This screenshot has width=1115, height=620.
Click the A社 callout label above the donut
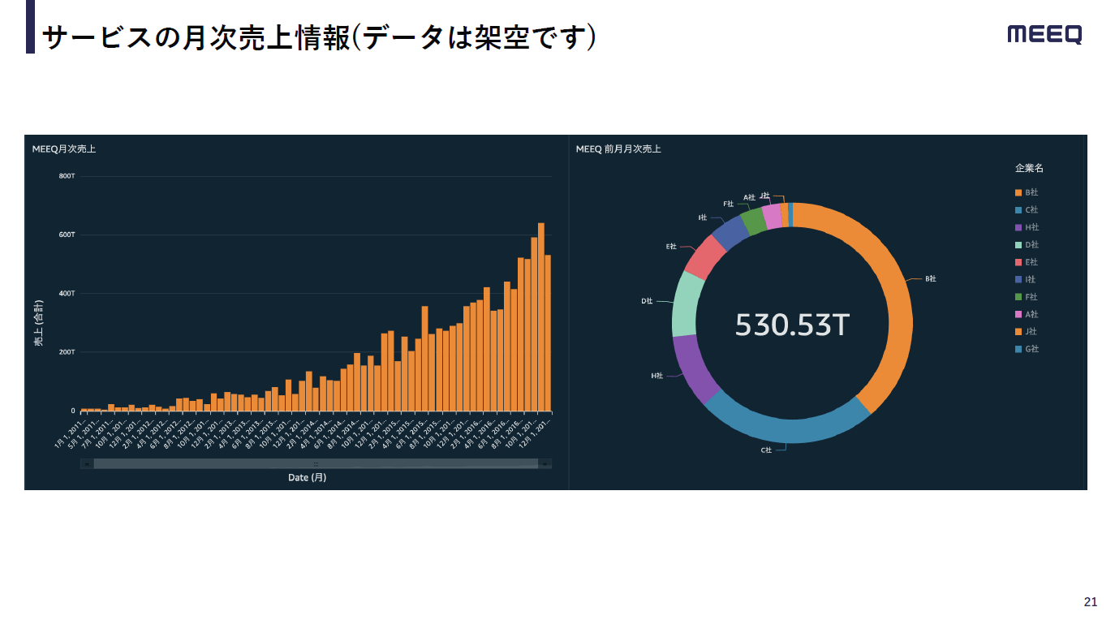point(750,197)
